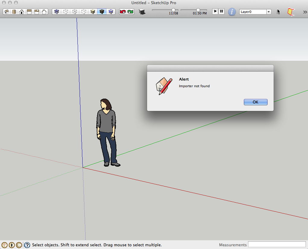Click the red Undo arrow
308x249 pixels.
(123, 12)
